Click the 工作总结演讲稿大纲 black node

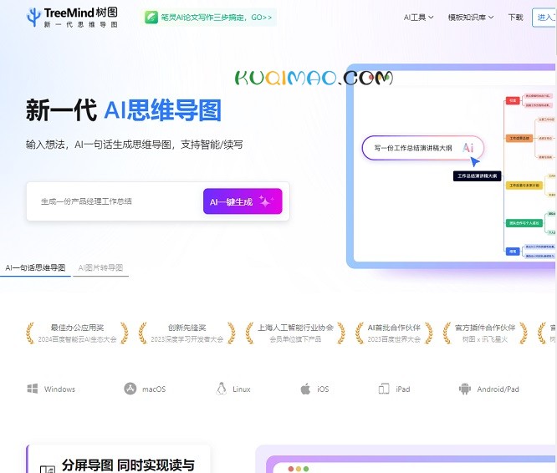point(477,176)
